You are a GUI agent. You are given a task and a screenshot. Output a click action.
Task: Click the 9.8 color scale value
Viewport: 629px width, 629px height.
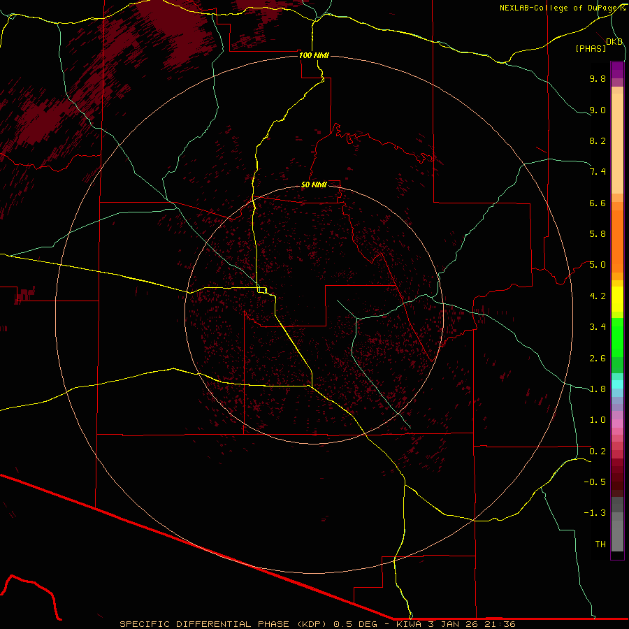[598, 78]
